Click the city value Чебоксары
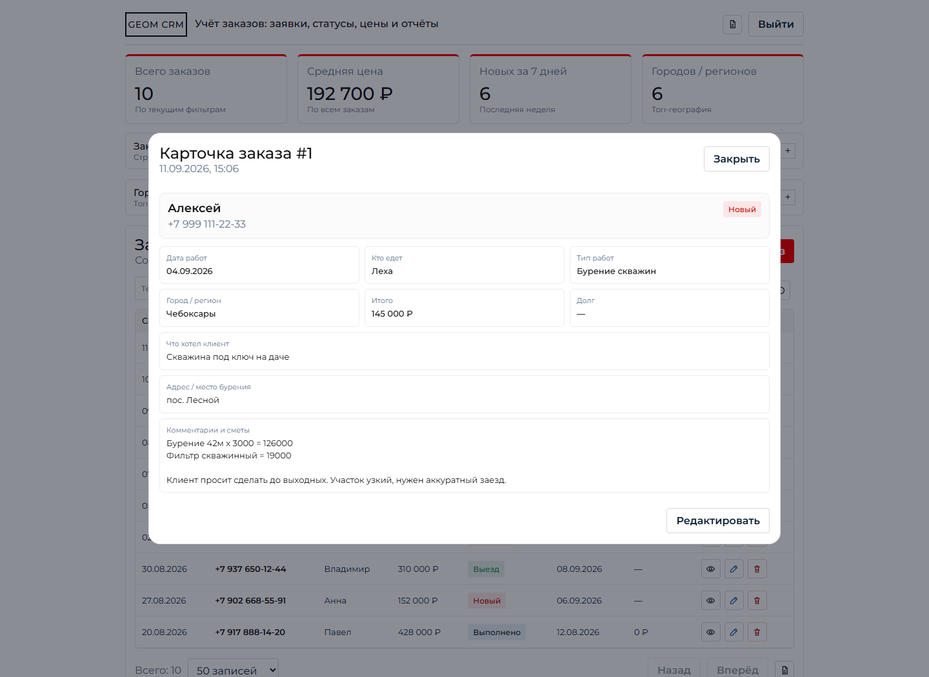 (x=191, y=314)
